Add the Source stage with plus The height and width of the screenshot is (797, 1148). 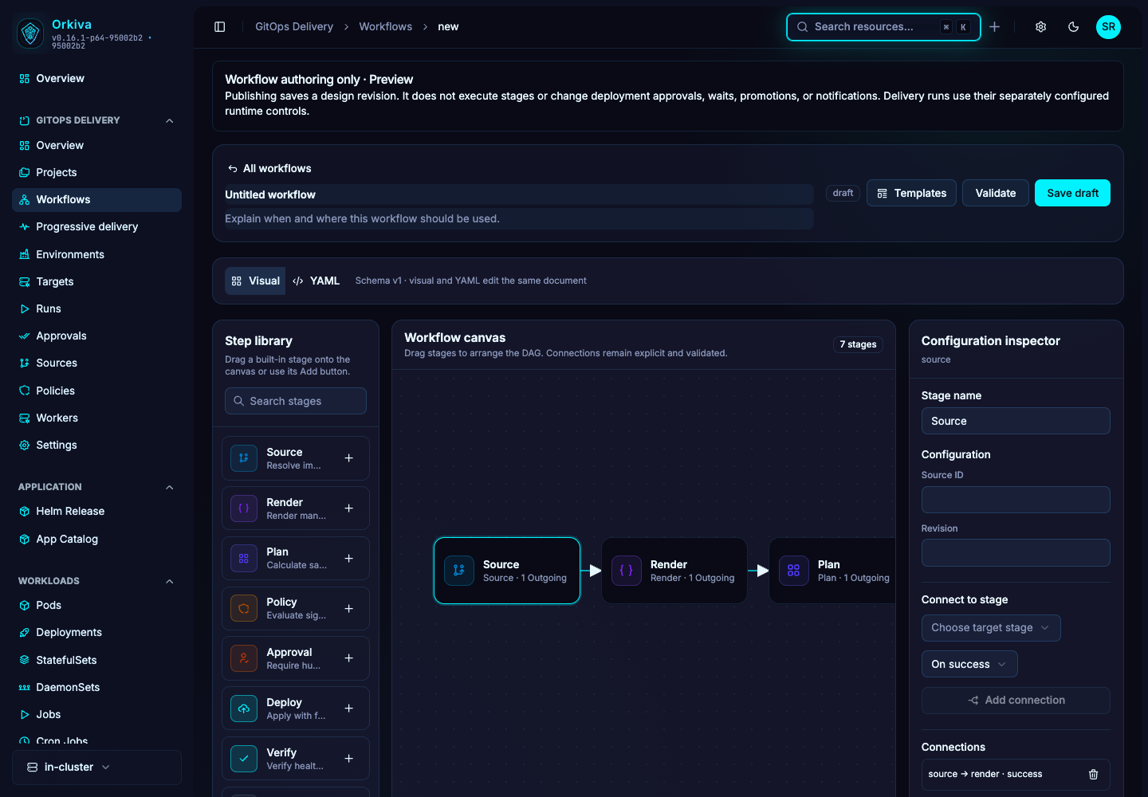[348, 458]
